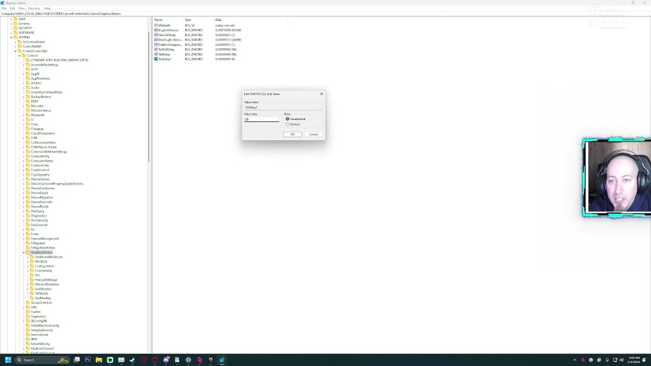Image resolution: width=651 pixels, height=366 pixels.
Task: Collapse the Control key
Action: coord(19,55)
